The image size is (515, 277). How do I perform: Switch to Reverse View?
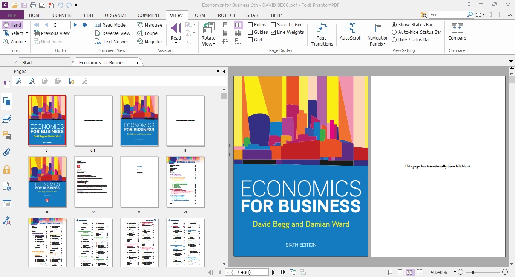pos(112,33)
